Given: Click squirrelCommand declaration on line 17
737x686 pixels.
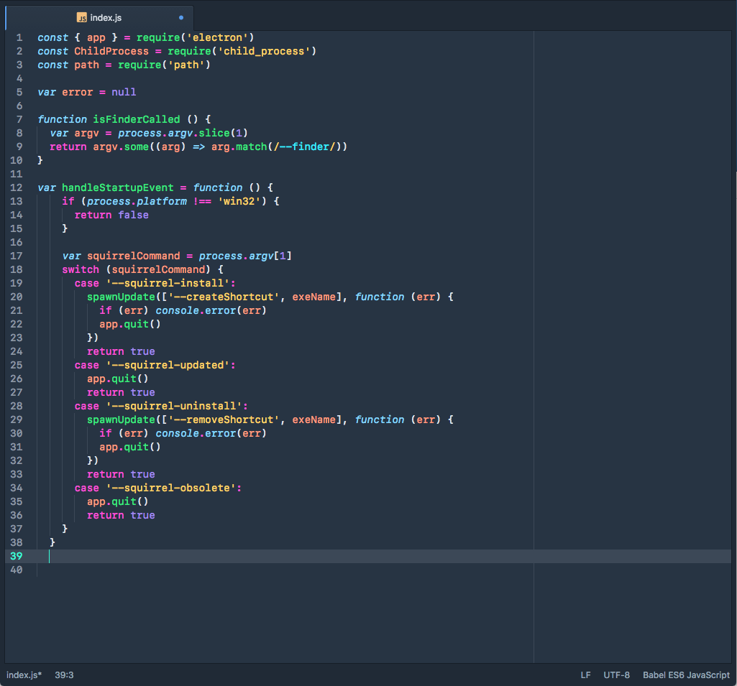Looking at the screenshot, I should [x=134, y=256].
